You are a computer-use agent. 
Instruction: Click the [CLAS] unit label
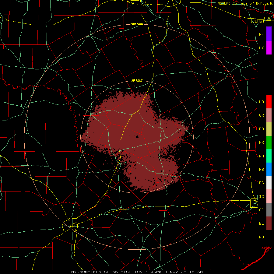pos(257,21)
